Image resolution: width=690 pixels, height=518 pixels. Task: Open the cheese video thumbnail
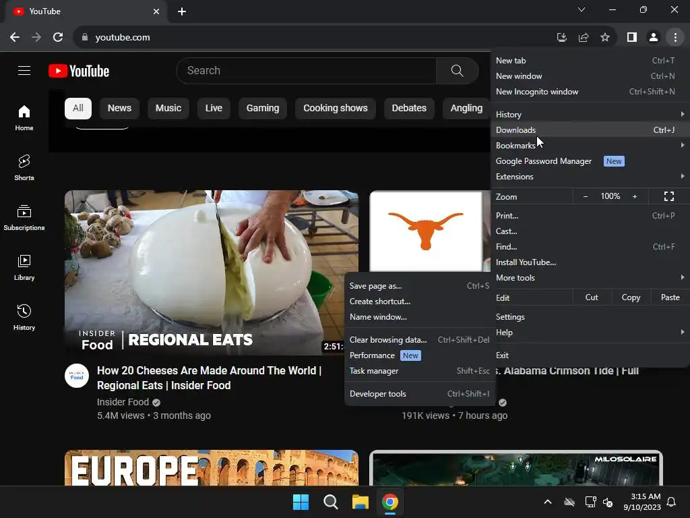point(211,272)
